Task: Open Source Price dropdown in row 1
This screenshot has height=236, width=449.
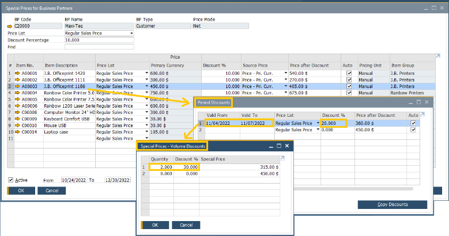Action: 286,74
